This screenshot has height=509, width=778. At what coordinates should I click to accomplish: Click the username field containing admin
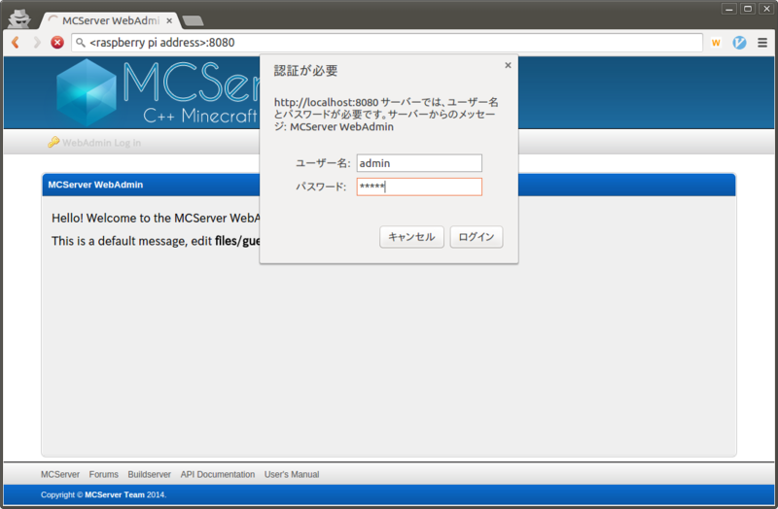click(419, 163)
